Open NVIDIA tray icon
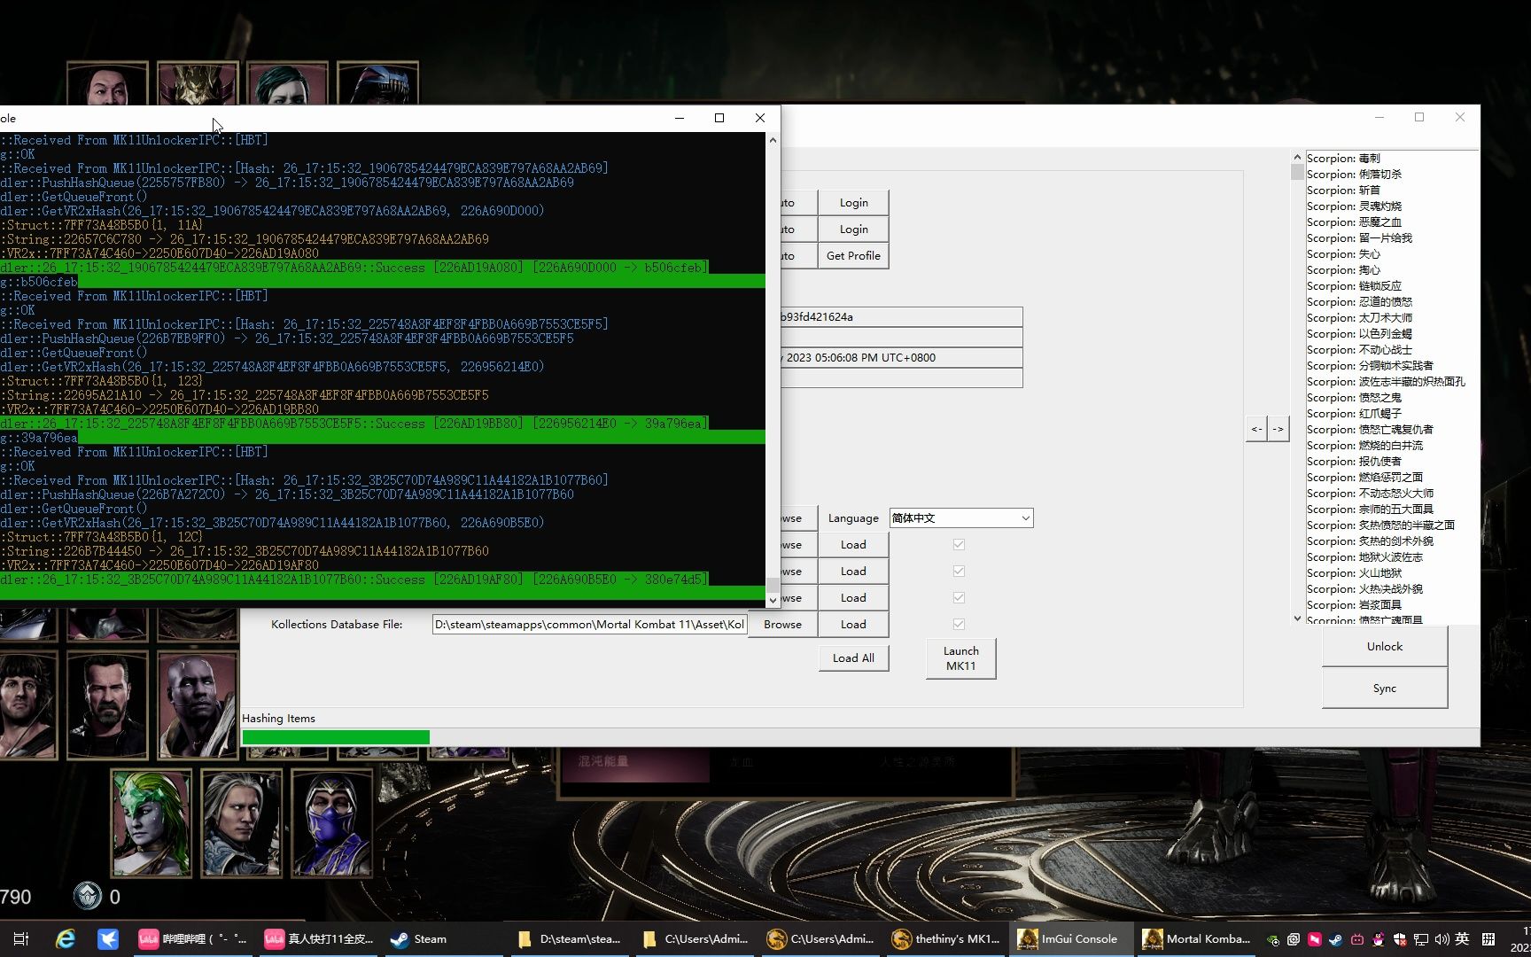Viewport: 1531px width, 957px height. point(1273,939)
